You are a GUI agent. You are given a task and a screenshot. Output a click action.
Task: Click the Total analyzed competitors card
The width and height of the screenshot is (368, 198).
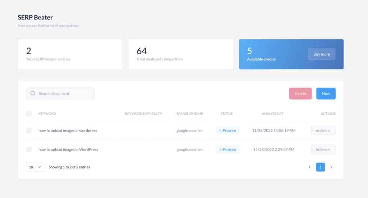click(x=181, y=54)
